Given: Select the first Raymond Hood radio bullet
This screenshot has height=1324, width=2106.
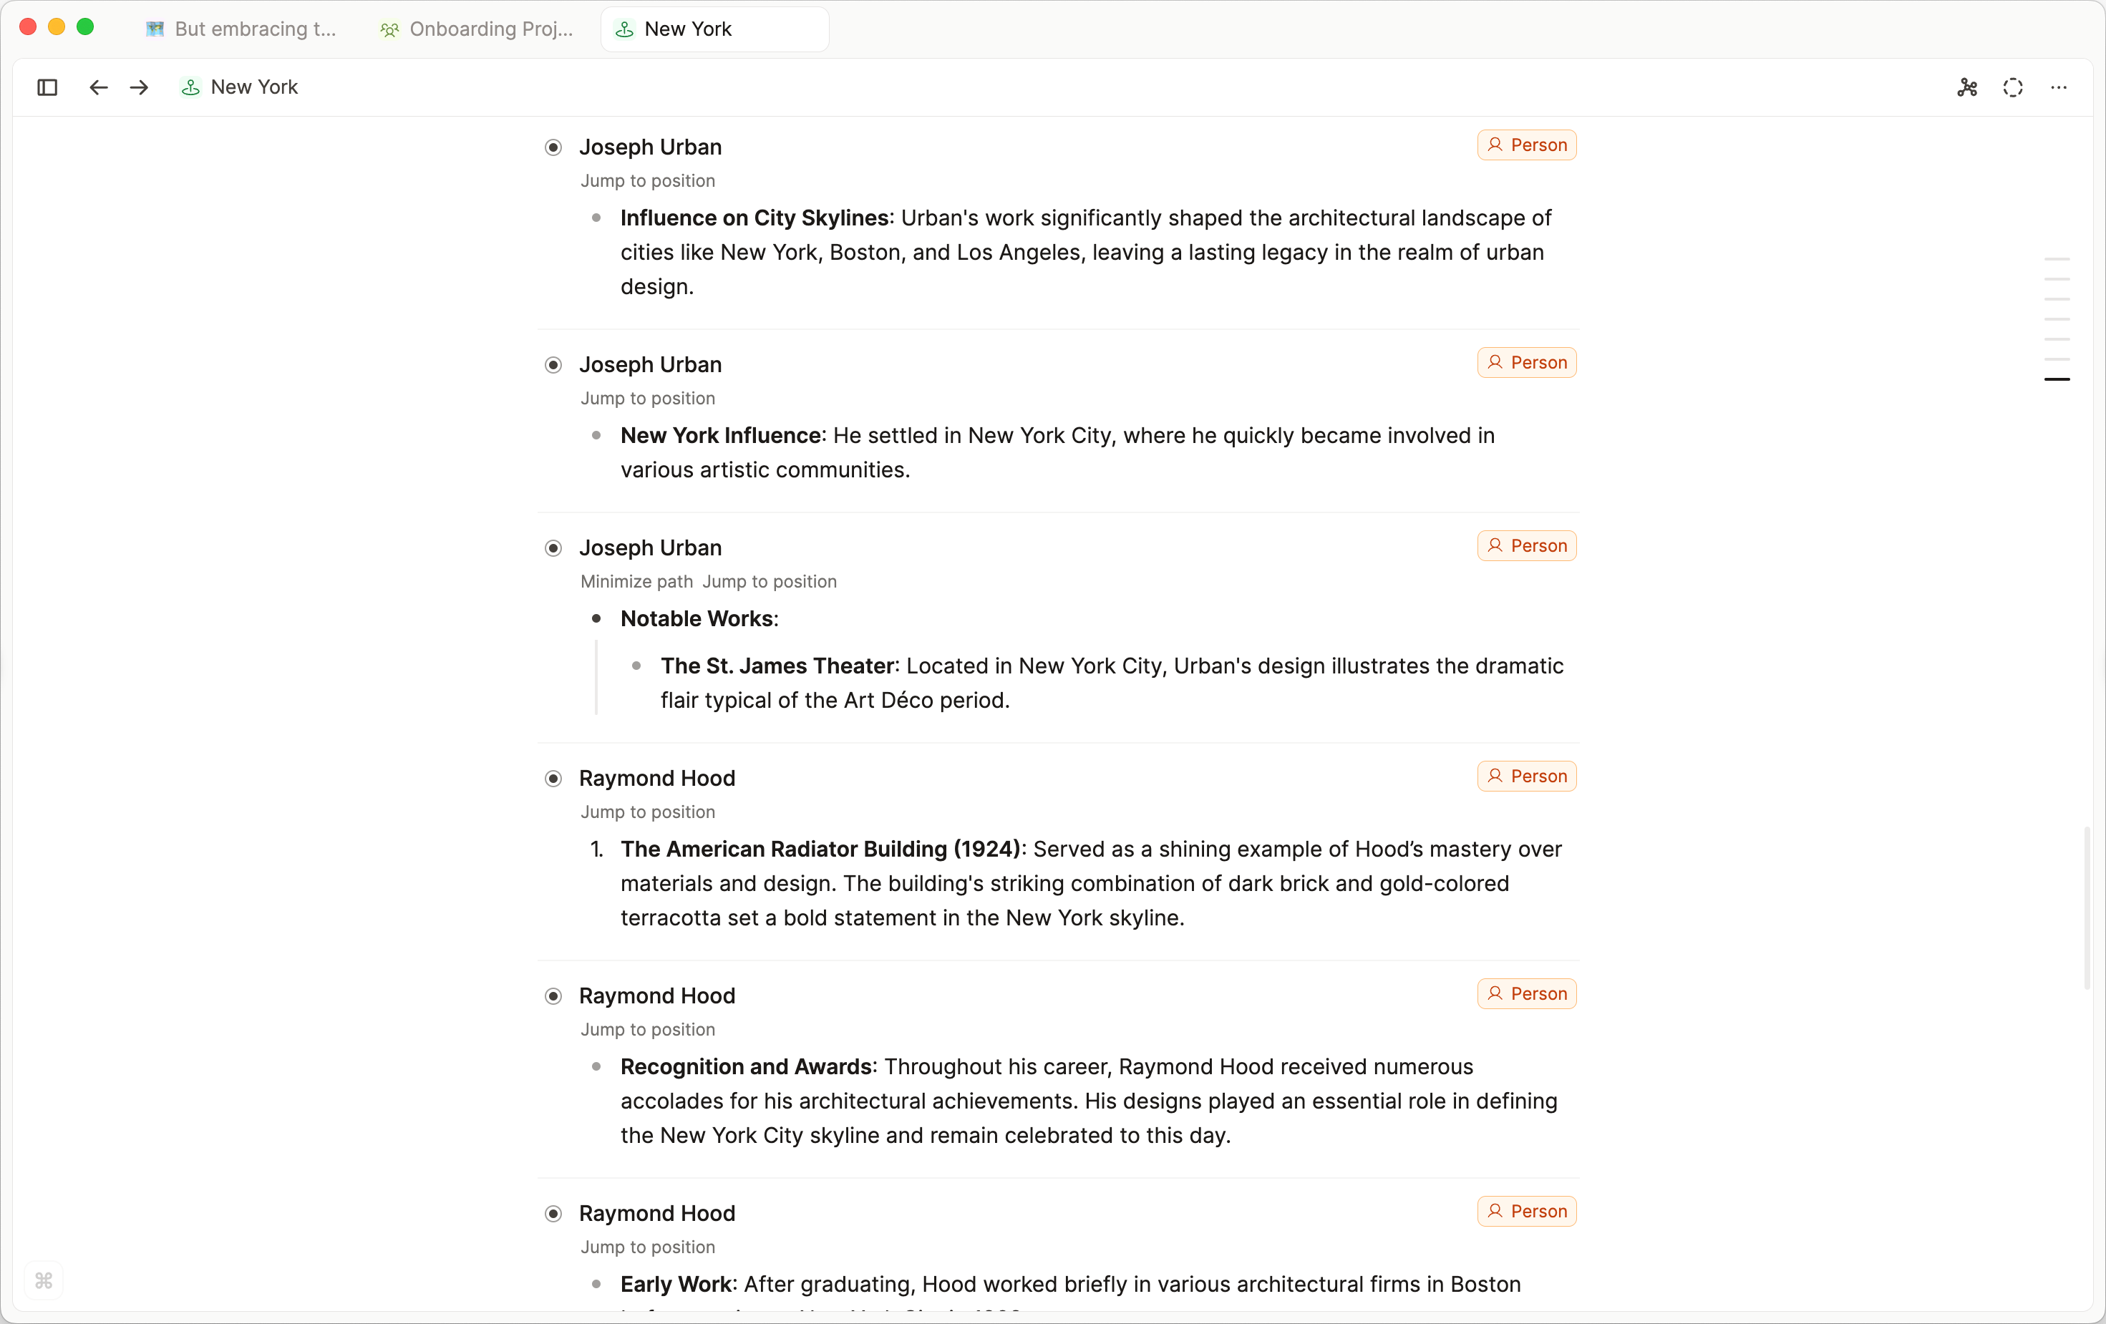Looking at the screenshot, I should pyautogui.click(x=553, y=779).
